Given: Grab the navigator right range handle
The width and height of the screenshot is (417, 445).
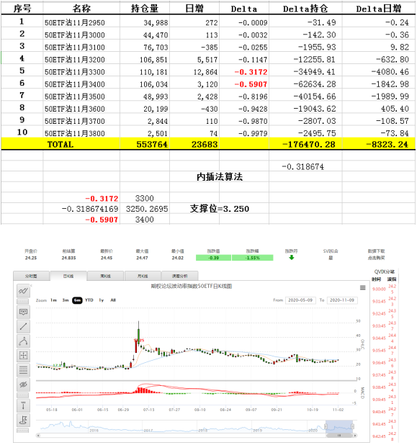Looking at the screenshot, I should click(352, 426).
